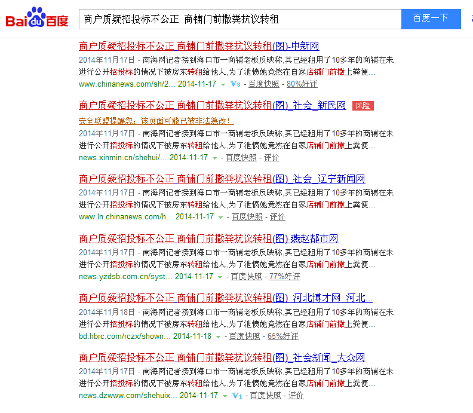Click the Baidu logo
Image resolution: width=473 pixels, height=413 pixels.
(x=37, y=17)
